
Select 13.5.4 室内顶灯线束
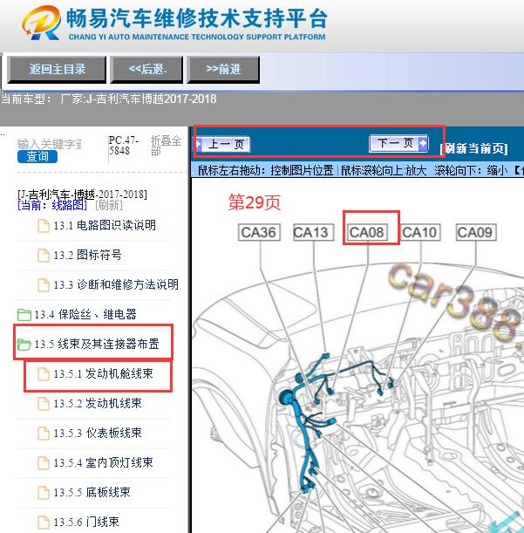(103, 462)
